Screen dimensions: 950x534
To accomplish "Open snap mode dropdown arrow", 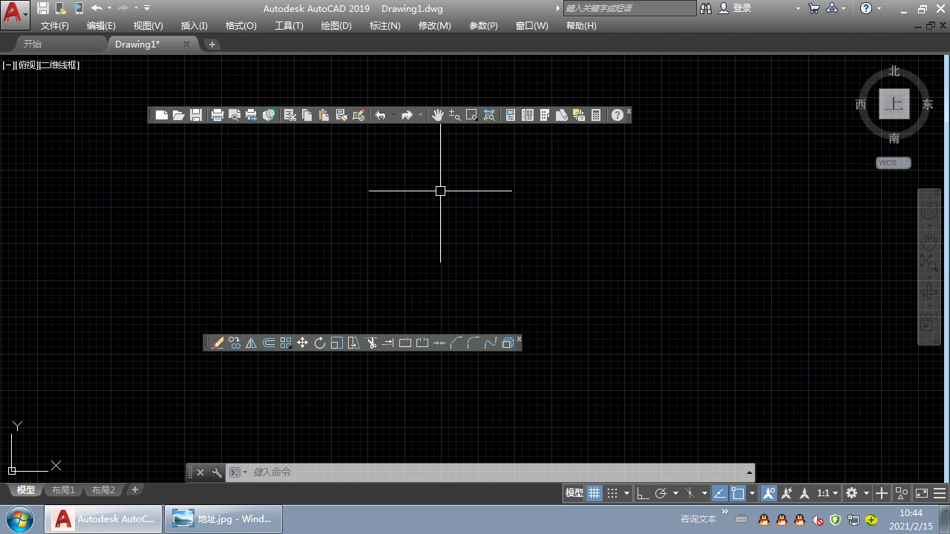I will pyautogui.click(x=626, y=493).
